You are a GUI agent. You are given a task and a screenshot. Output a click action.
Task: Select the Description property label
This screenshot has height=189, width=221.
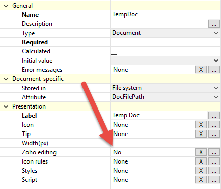click(37, 24)
